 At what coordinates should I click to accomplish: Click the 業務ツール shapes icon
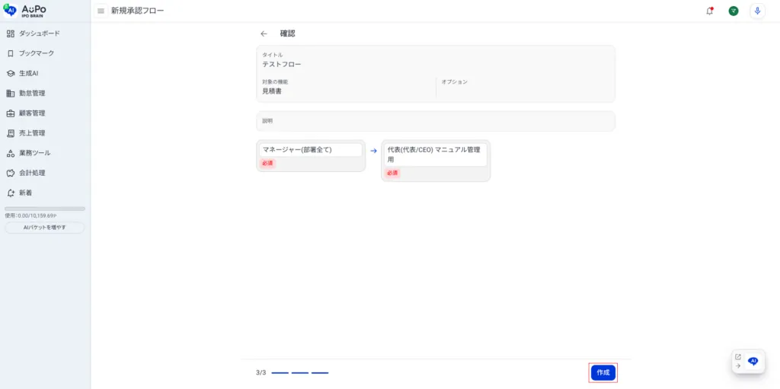click(11, 153)
